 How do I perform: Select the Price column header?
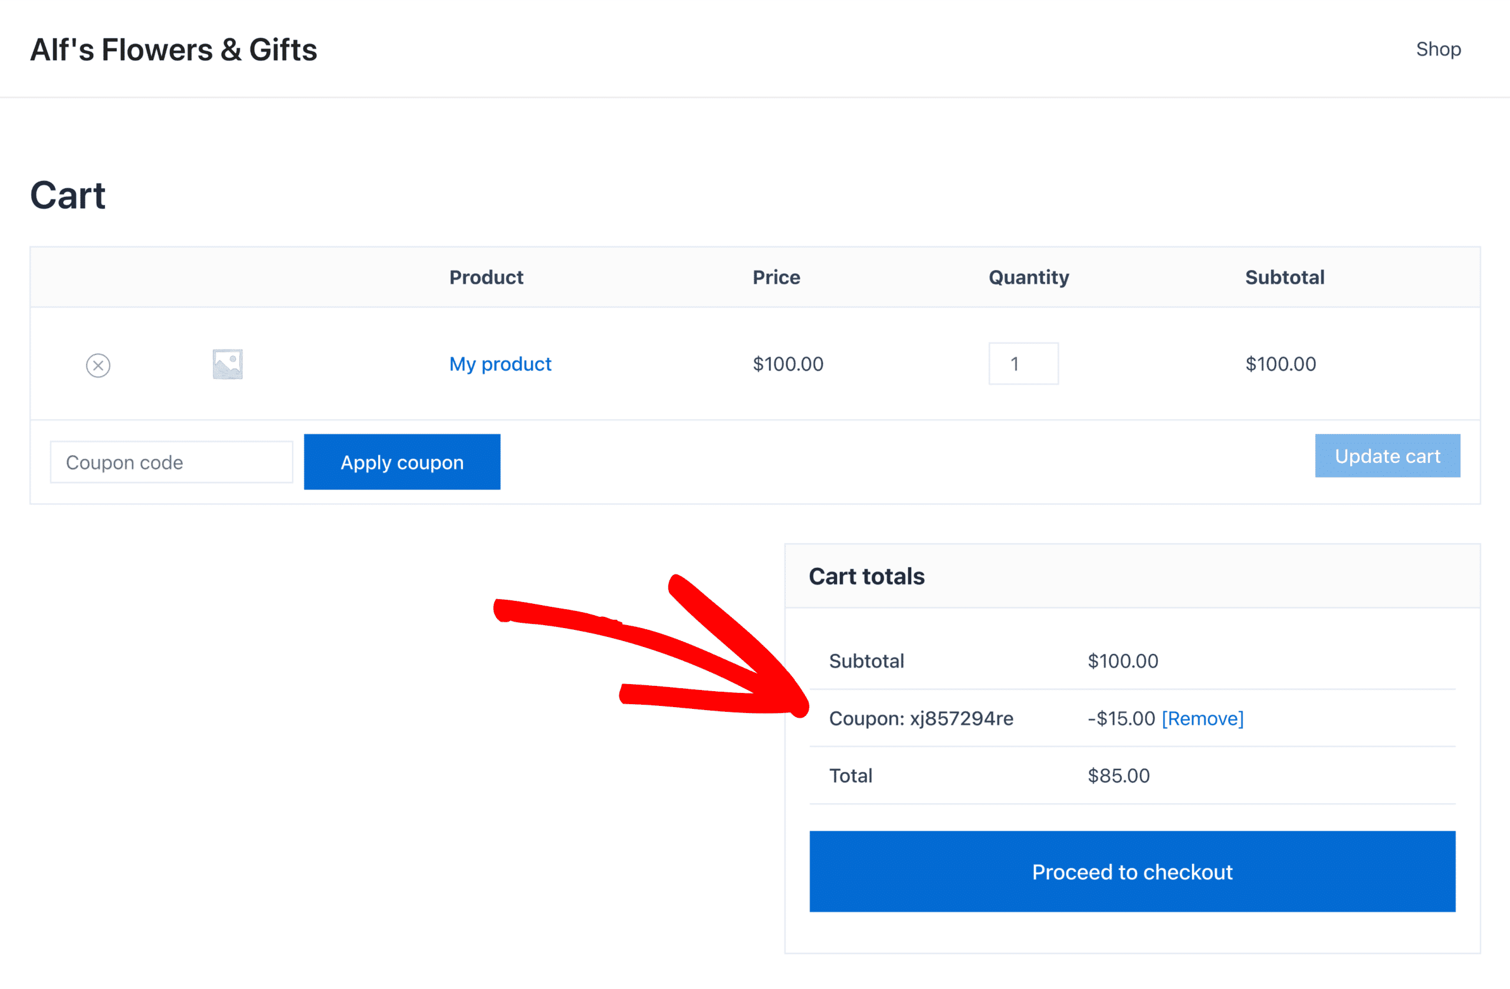point(776,277)
